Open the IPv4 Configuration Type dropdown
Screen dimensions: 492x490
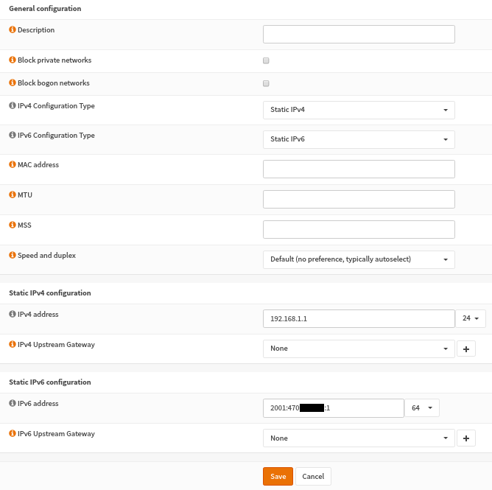(359, 110)
